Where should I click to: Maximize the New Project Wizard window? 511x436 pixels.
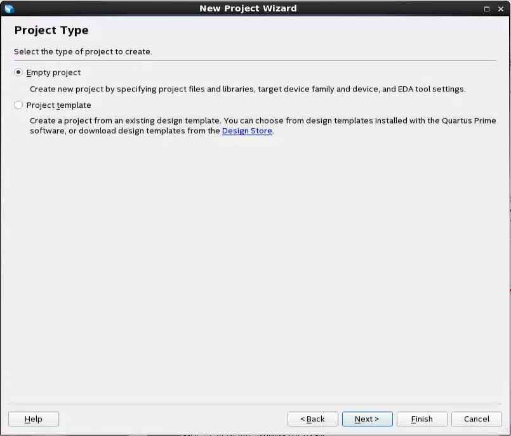[x=487, y=9]
